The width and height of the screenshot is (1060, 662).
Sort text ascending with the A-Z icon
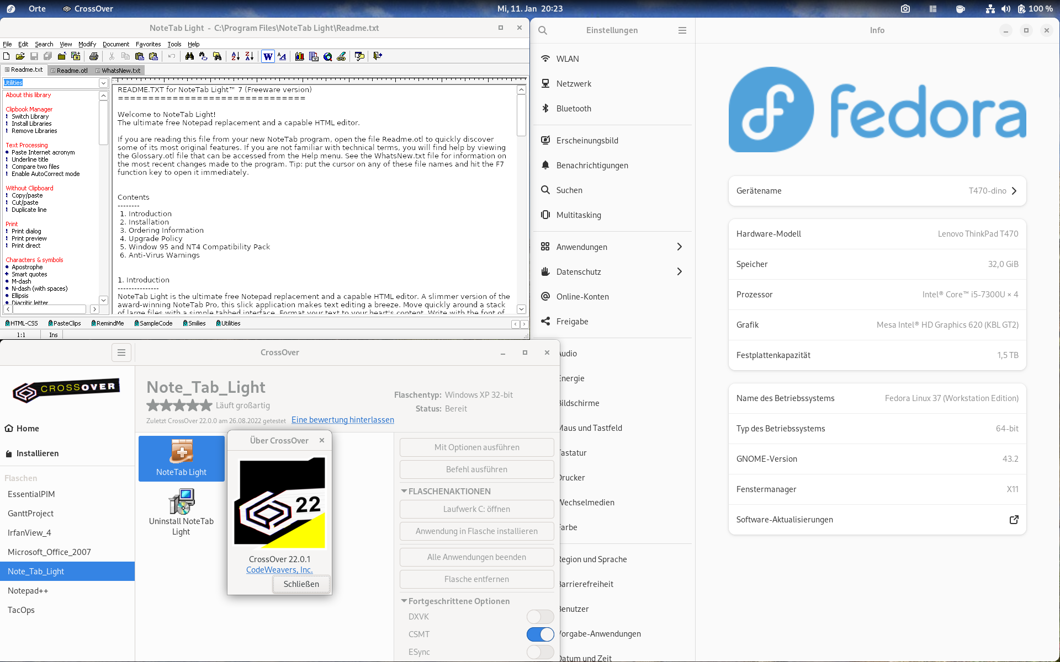(x=236, y=56)
